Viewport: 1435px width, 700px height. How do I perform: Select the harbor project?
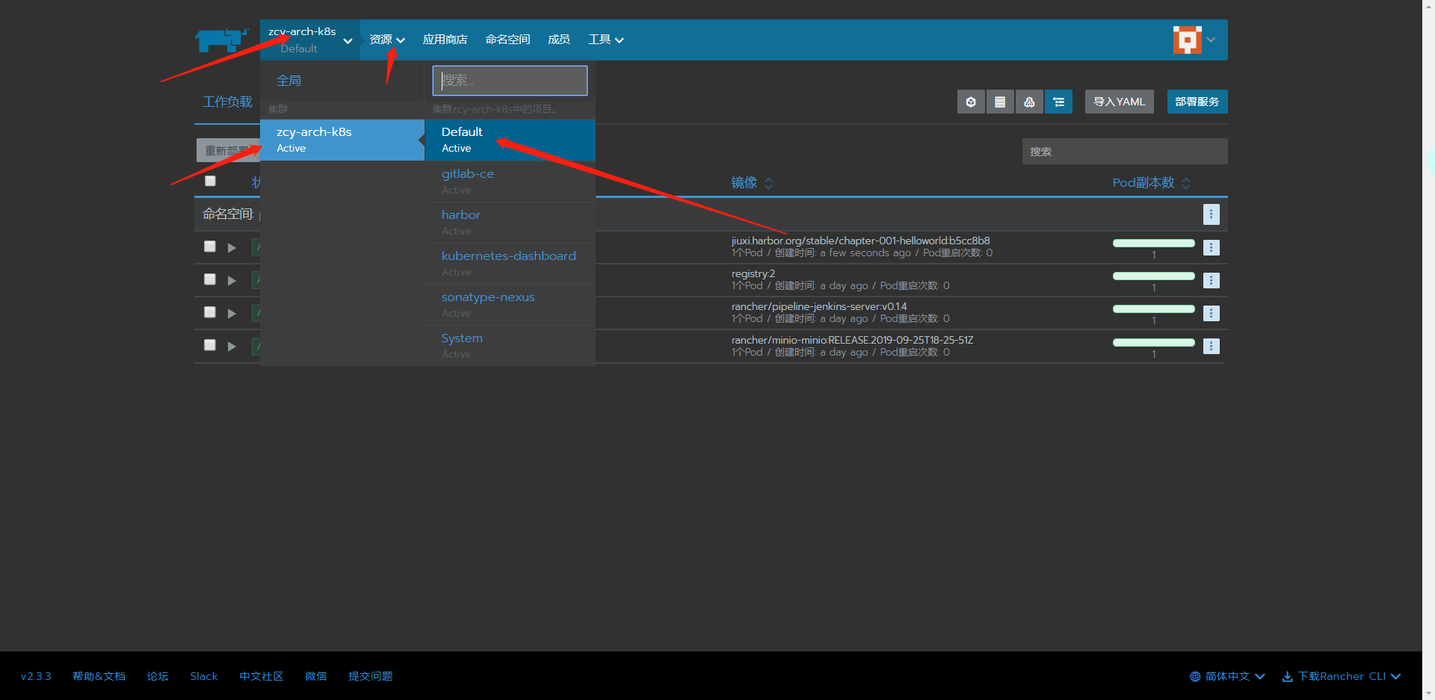pos(510,223)
